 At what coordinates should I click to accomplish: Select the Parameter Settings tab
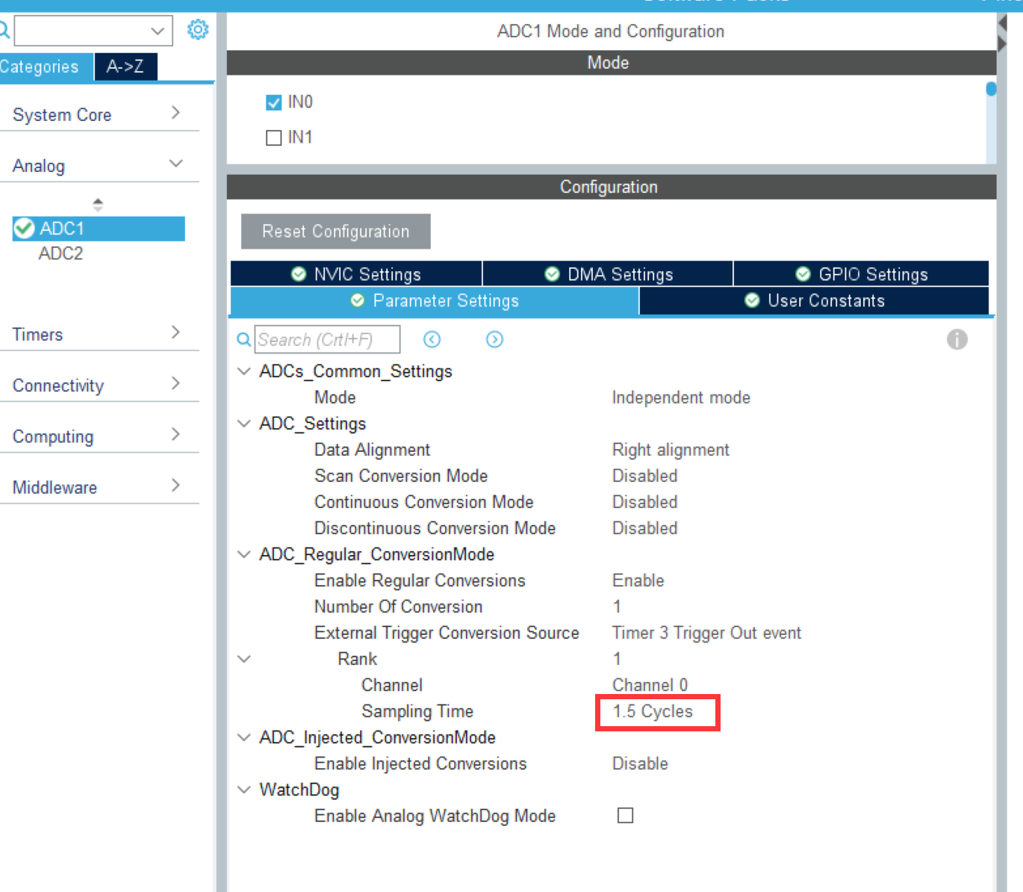pos(435,300)
